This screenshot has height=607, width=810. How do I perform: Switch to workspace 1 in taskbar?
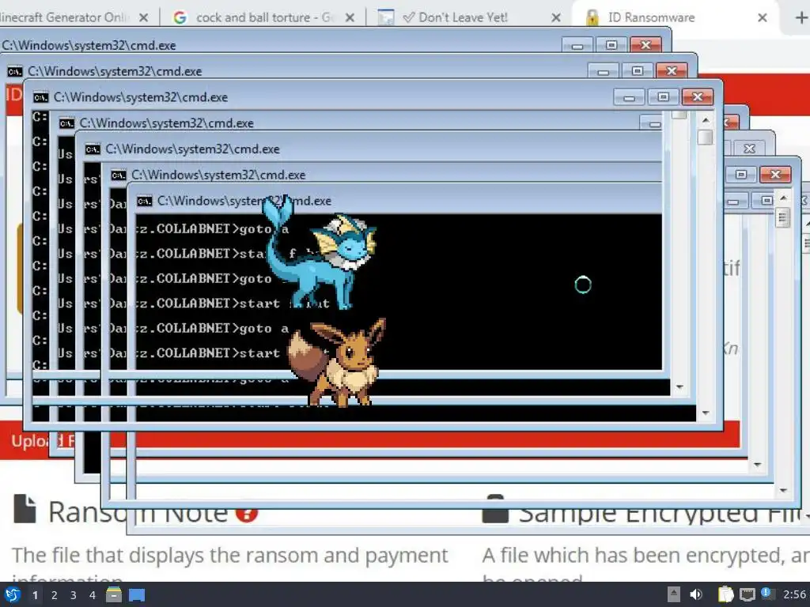[x=35, y=595]
